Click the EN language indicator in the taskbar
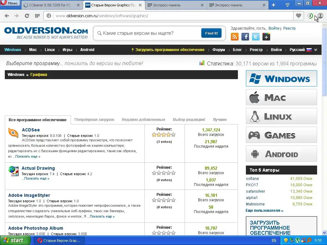This screenshot has width=327, height=245. pyautogui.click(x=274, y=241)
